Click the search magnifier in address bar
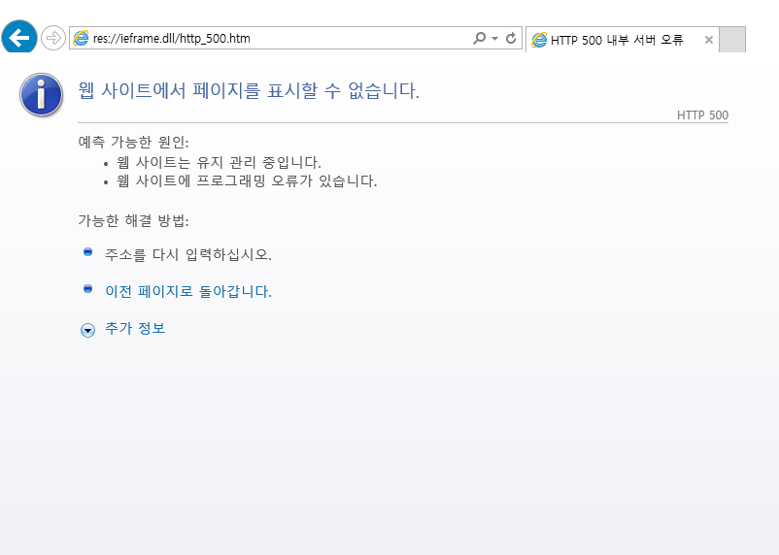 pos(480,38)
